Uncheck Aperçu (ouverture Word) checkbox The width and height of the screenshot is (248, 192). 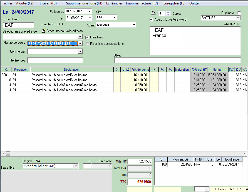[x=151, y=19]
